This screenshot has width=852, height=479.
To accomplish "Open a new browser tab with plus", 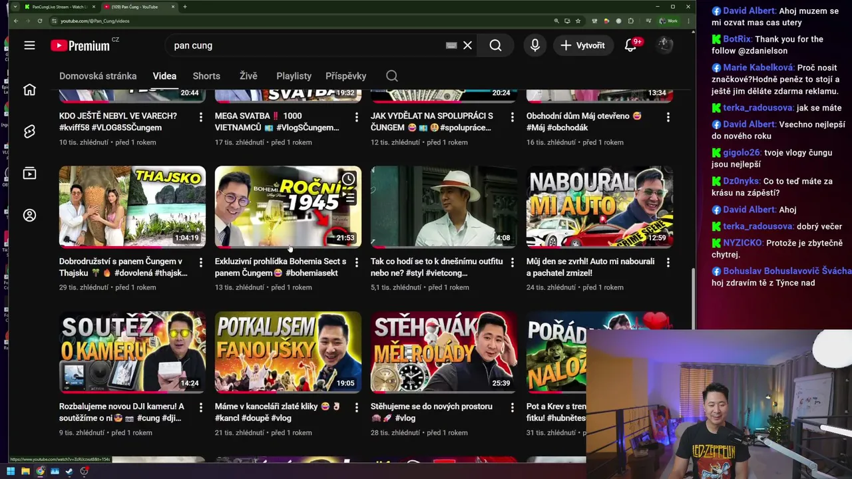I will [x=184, y=7].
